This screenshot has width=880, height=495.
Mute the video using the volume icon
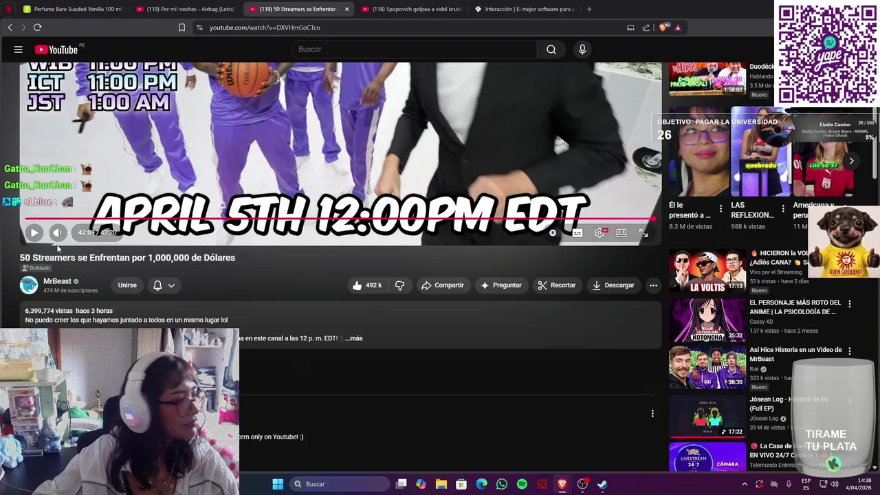click(x=58, y=232)
